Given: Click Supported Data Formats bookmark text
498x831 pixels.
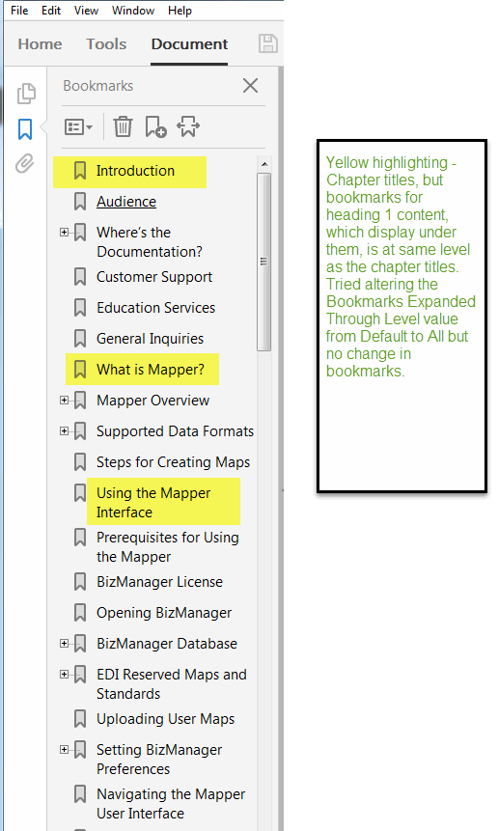Looking at the screenshot, I should click(176, 430).
